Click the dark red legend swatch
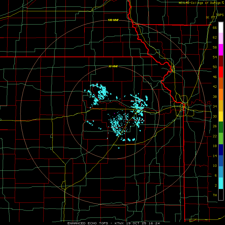This screenshot has height=225, width=225. point(221,61)
